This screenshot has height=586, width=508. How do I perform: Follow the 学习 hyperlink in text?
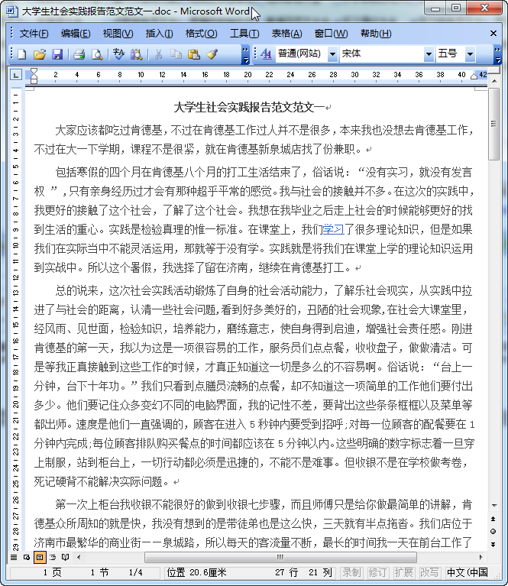[333, 229]
